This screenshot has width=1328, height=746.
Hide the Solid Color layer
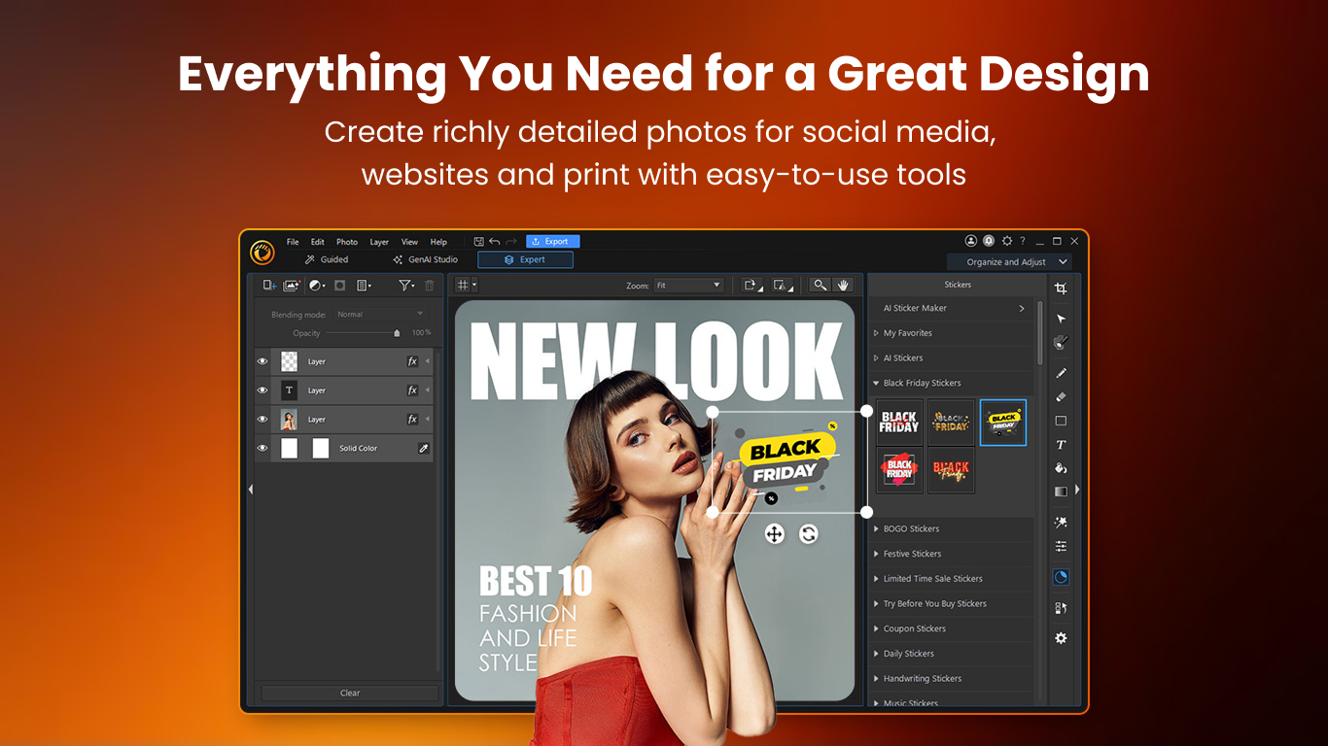[x=262, y=448]
